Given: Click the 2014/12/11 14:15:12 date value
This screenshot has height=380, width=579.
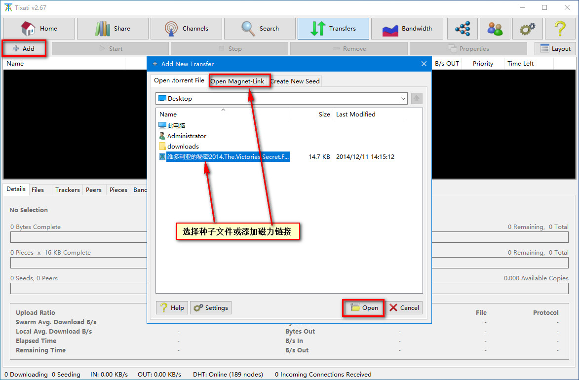Looking at the screenshot, I should click(x=365, y=157).
